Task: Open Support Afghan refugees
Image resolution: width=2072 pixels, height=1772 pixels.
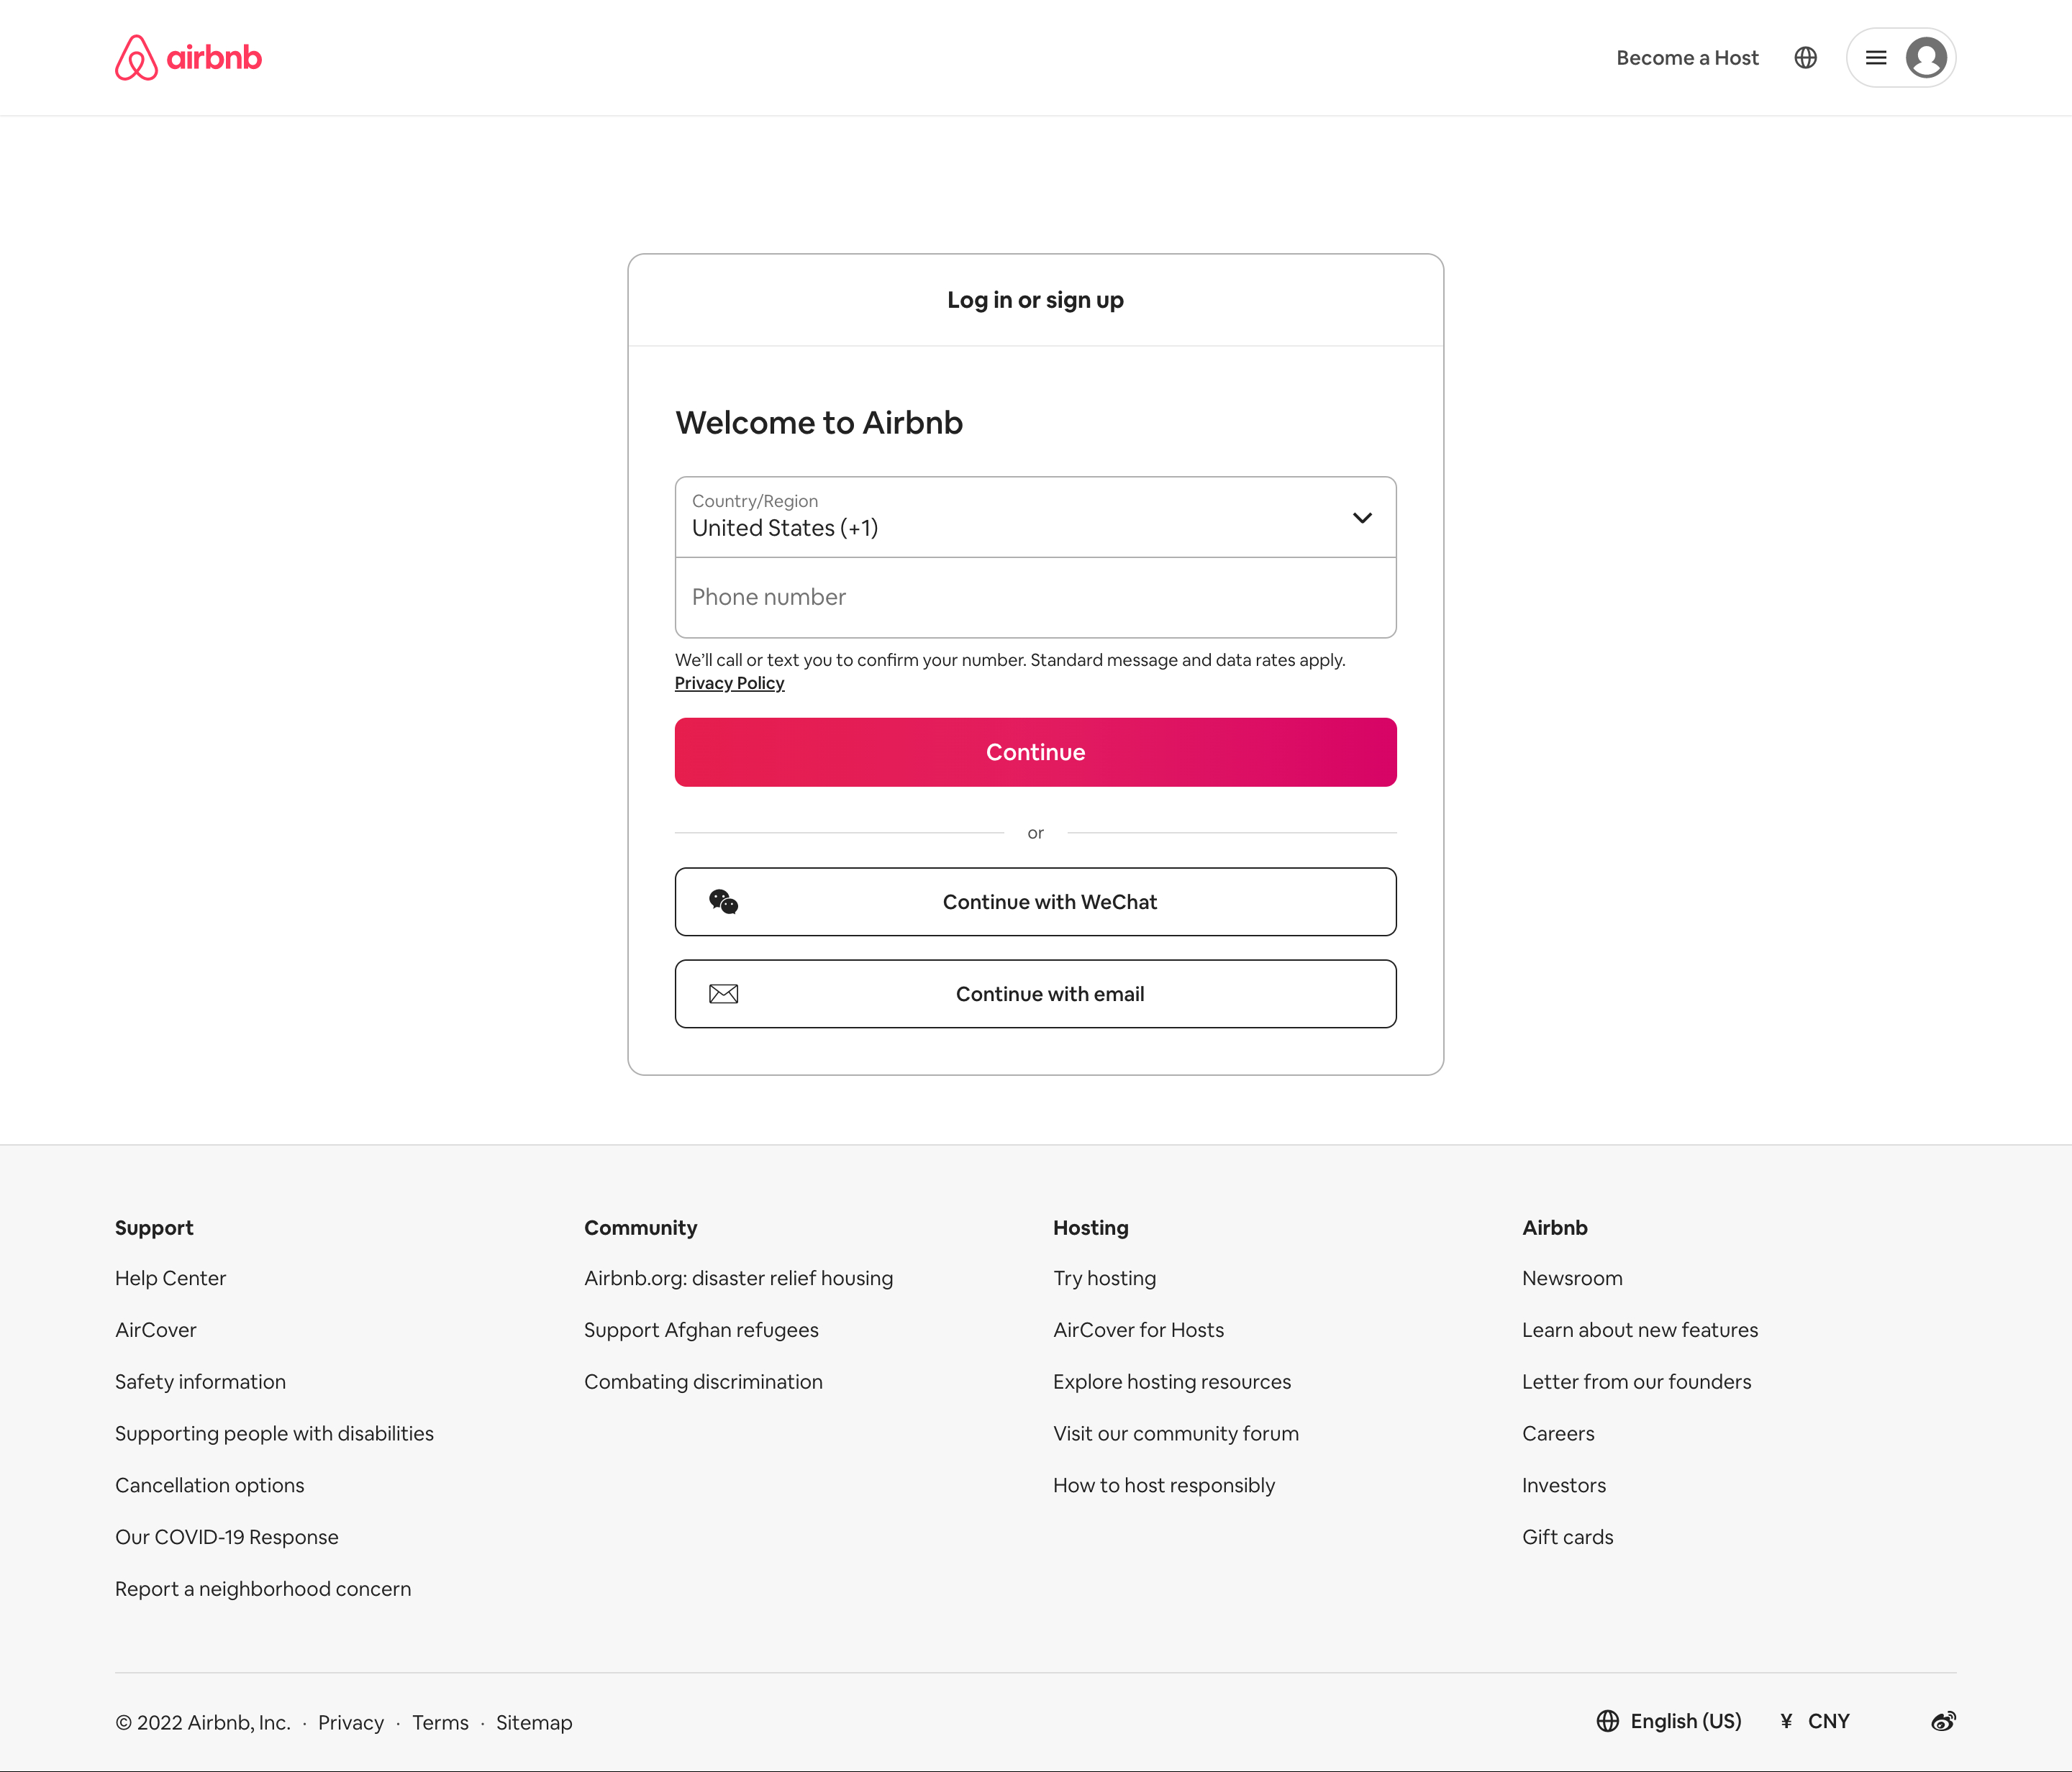Action: [701, 1330]
